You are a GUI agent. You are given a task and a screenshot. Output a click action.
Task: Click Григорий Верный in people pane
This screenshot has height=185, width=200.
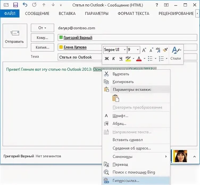coord(19,156)
